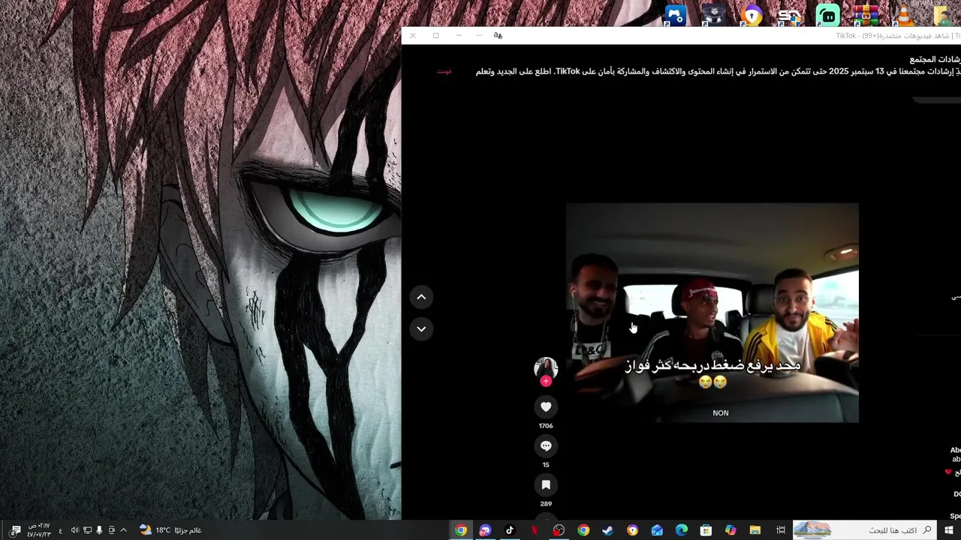
Task: Click the 1706 likes count
Action: [x=546, y=426]
